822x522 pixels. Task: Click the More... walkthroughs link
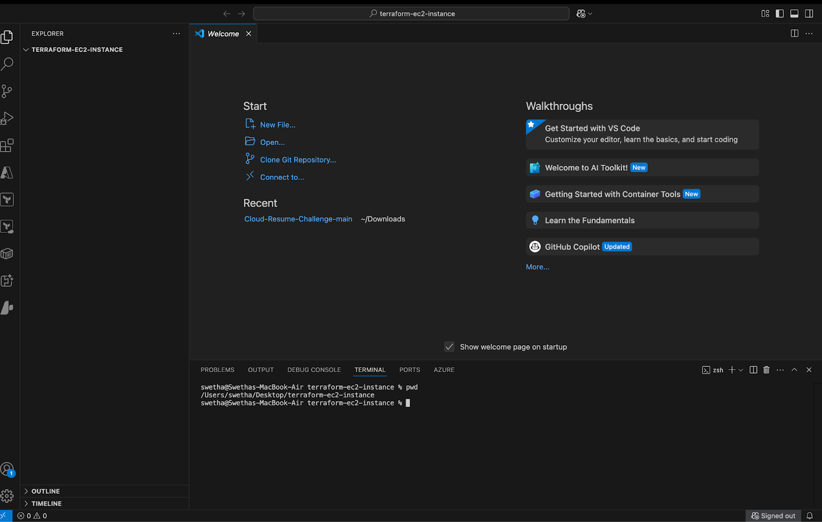pos(537,267)
